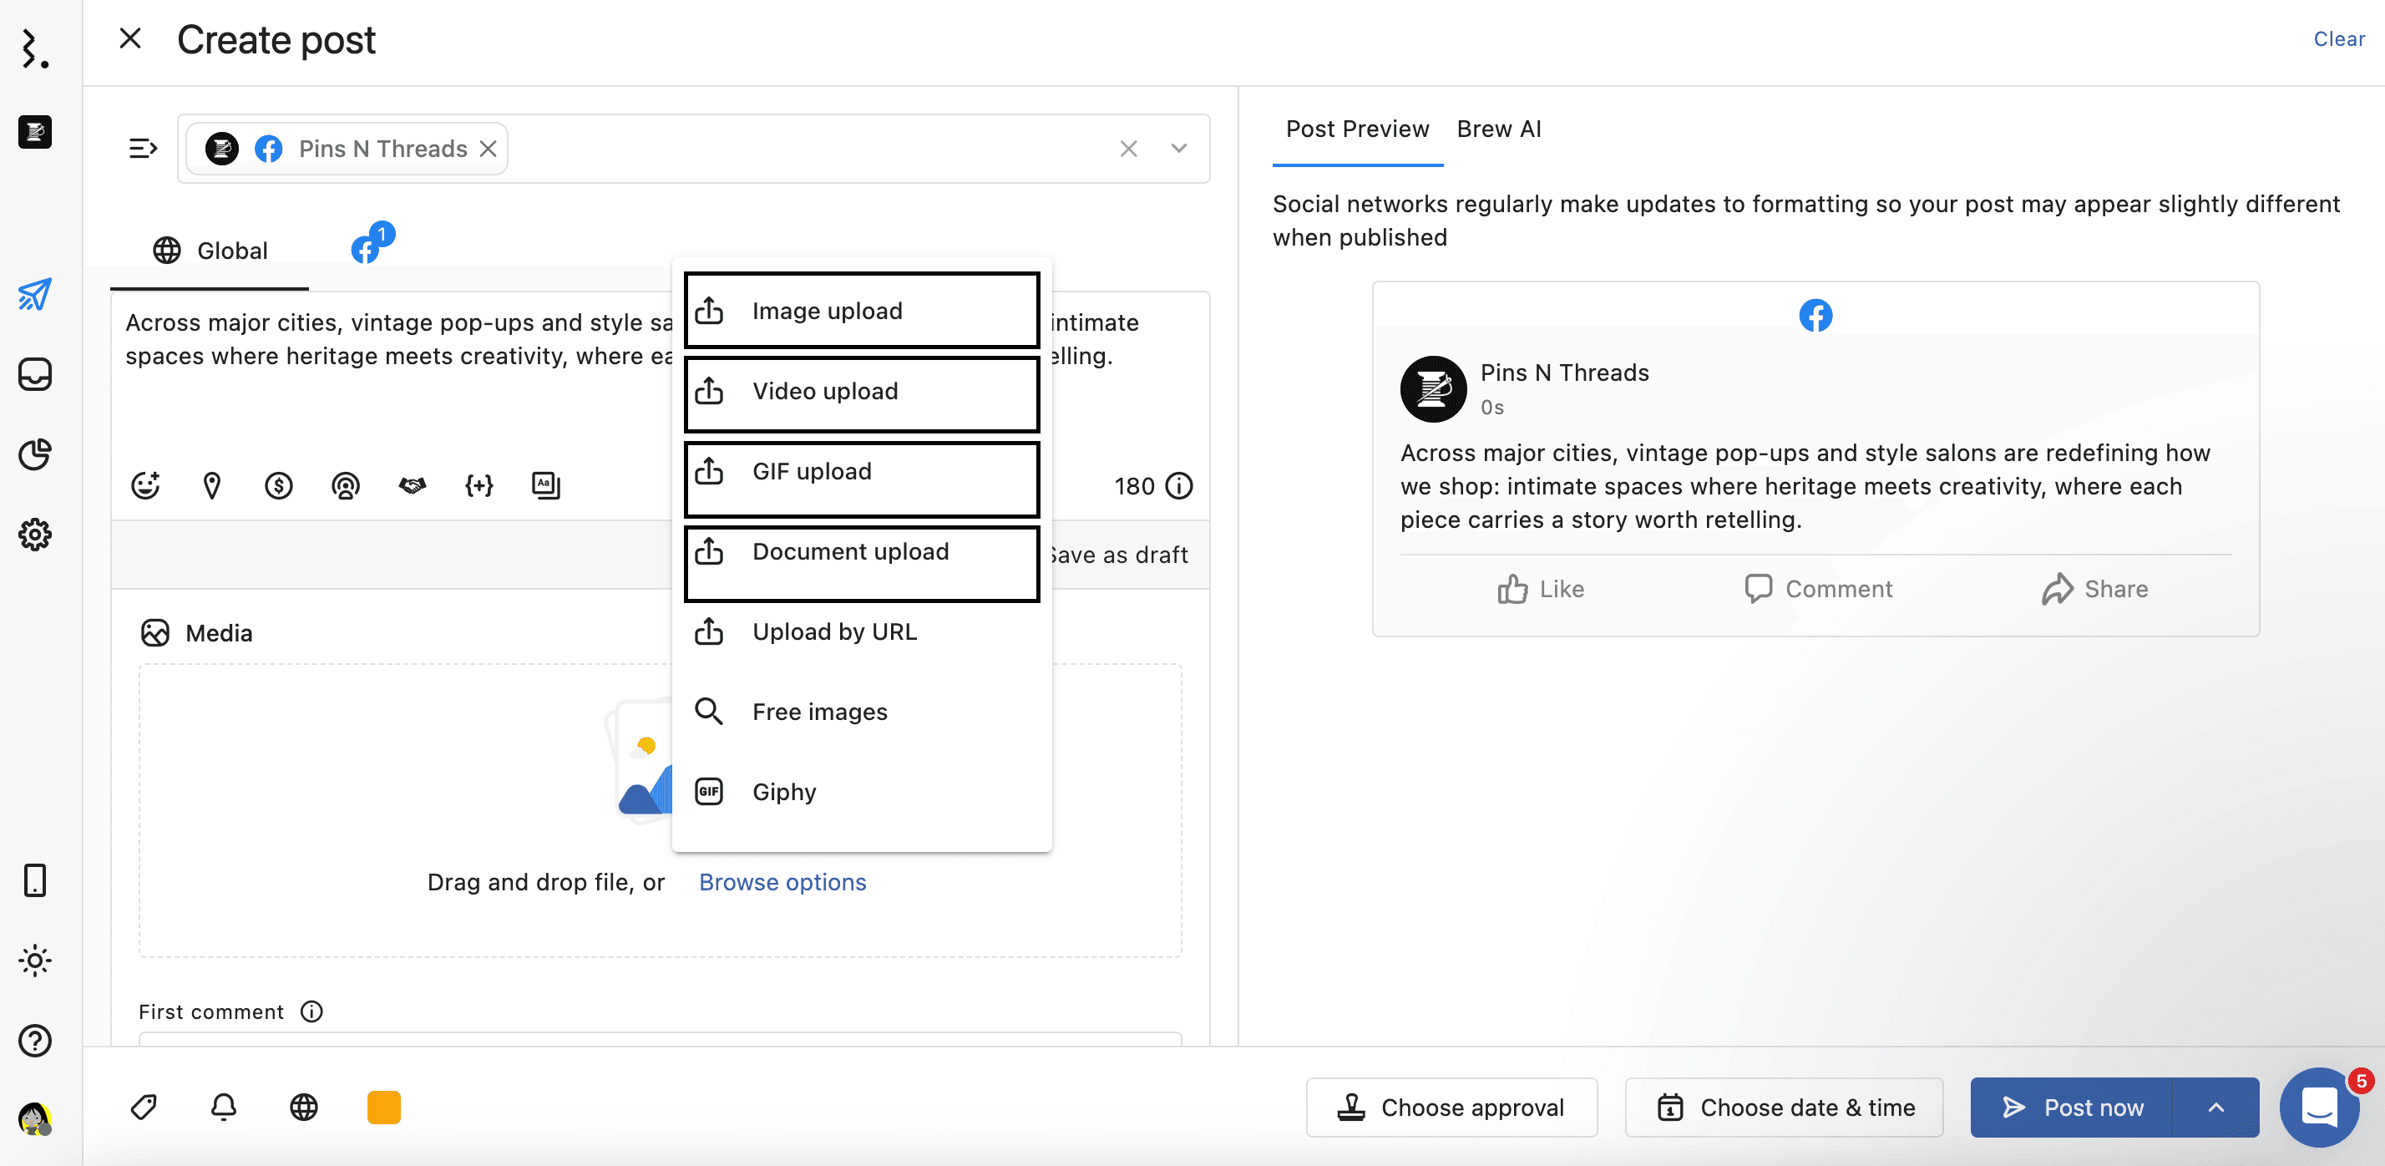Click the handshake partner icon
2385x1166 pixels.
412,485
